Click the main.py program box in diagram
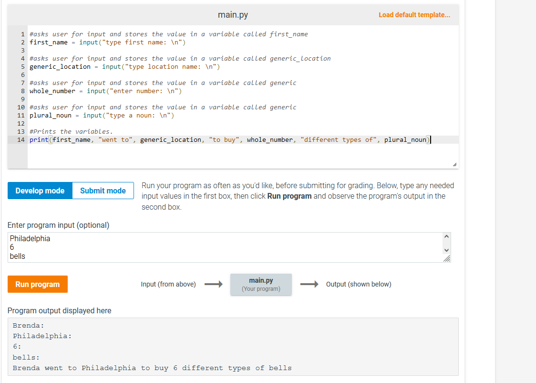Viewport: 536px width, 383px height. click(261, 285)
